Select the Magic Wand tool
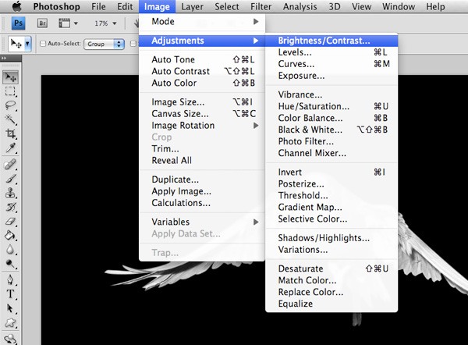The height and width of the screenshot is (345, 468). (x=11, y=119)
